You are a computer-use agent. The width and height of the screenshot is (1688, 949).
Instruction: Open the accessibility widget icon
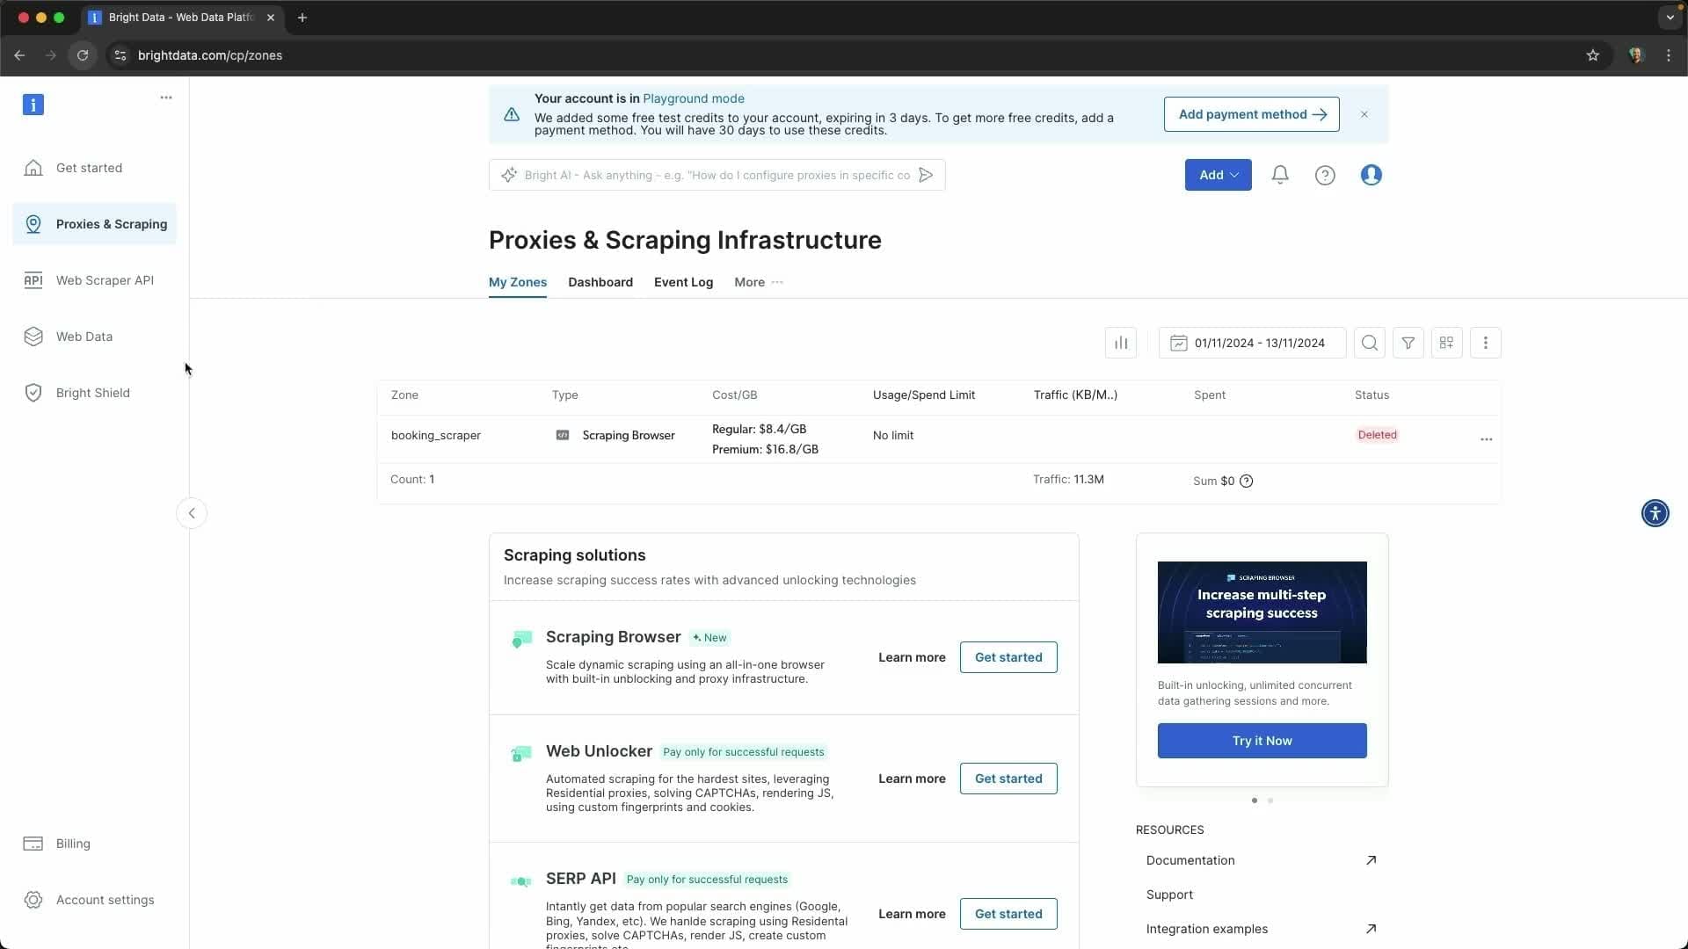click(1655, 513)
